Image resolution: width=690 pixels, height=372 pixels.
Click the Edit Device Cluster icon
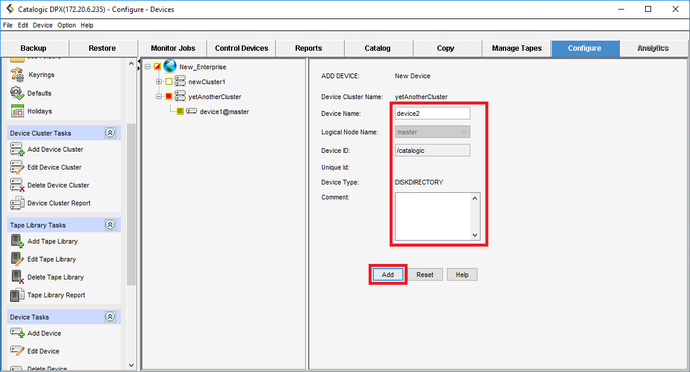pyautogui.click(x=17, y=167)
